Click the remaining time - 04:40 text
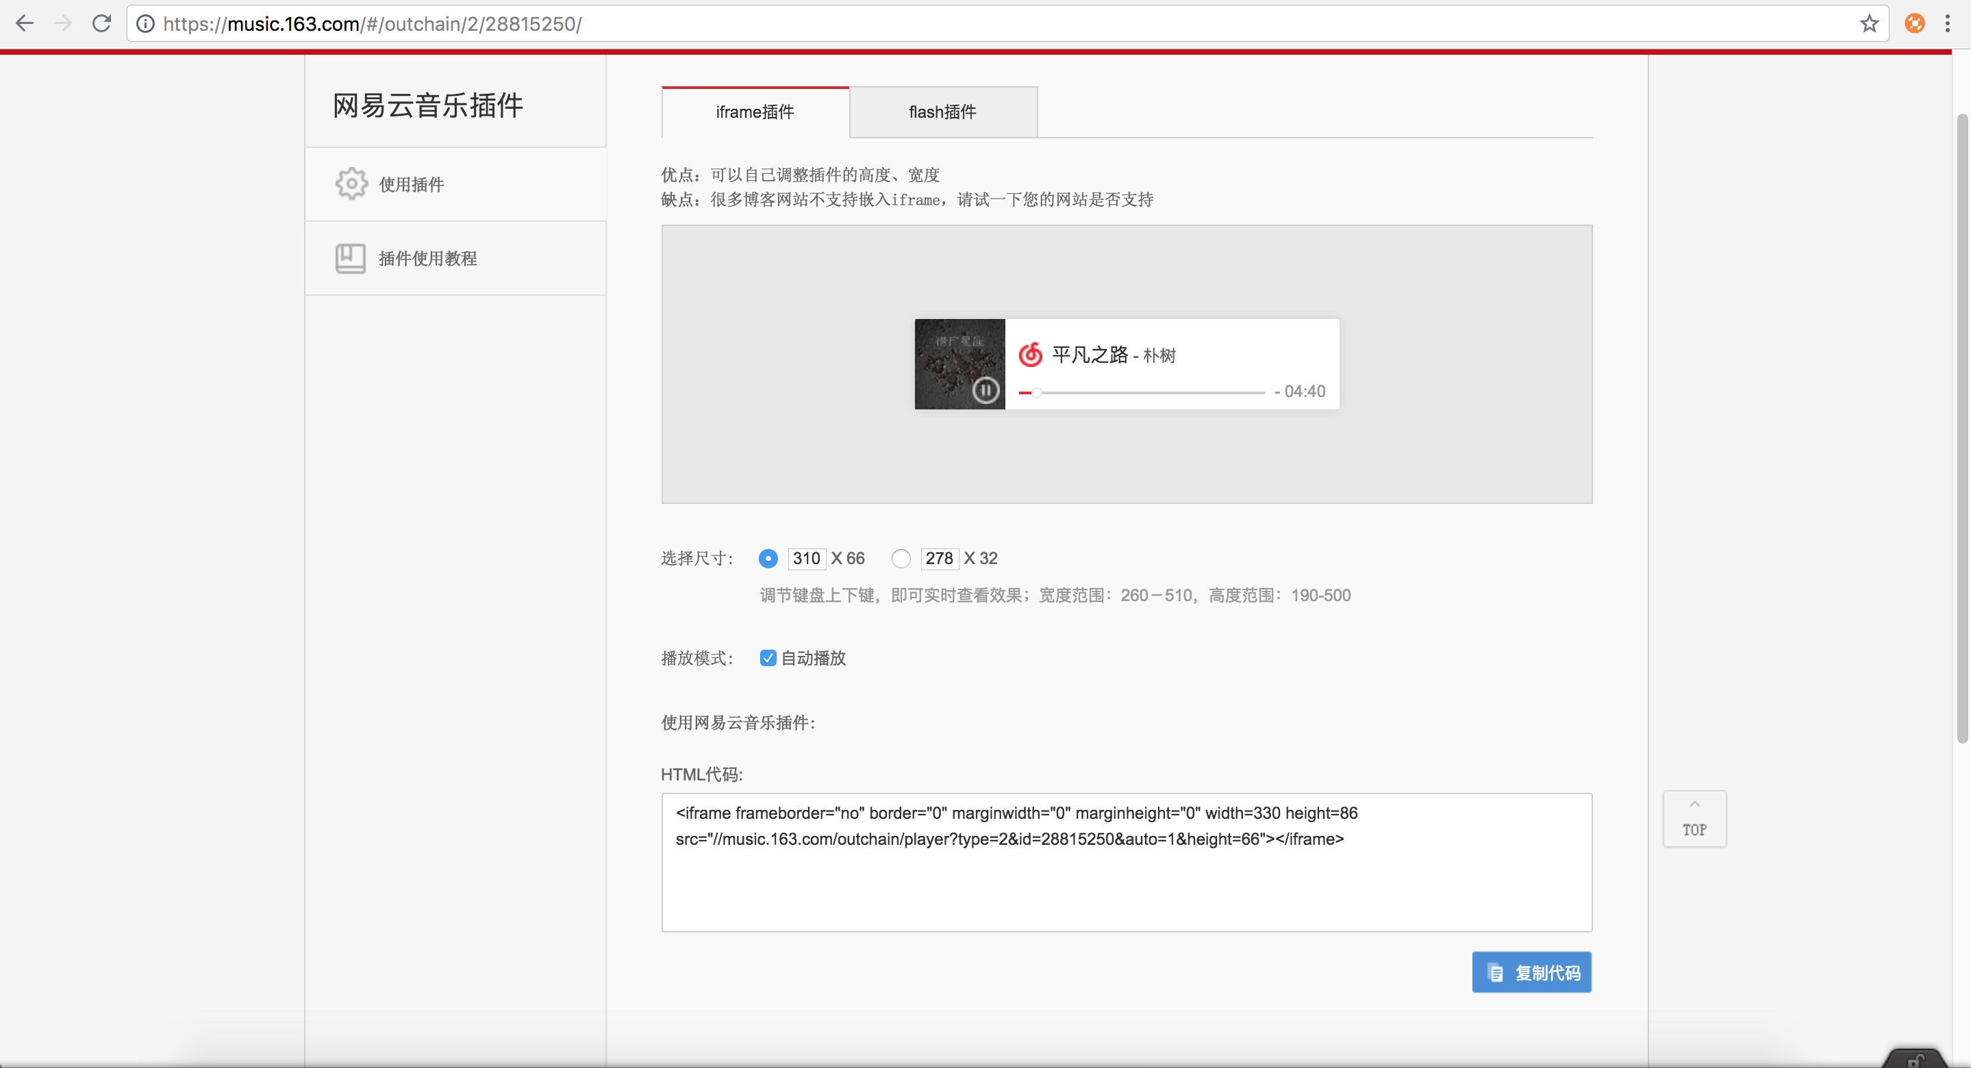The image size is (1971, 1068). pyautogui.click(x=1300, y=392)
